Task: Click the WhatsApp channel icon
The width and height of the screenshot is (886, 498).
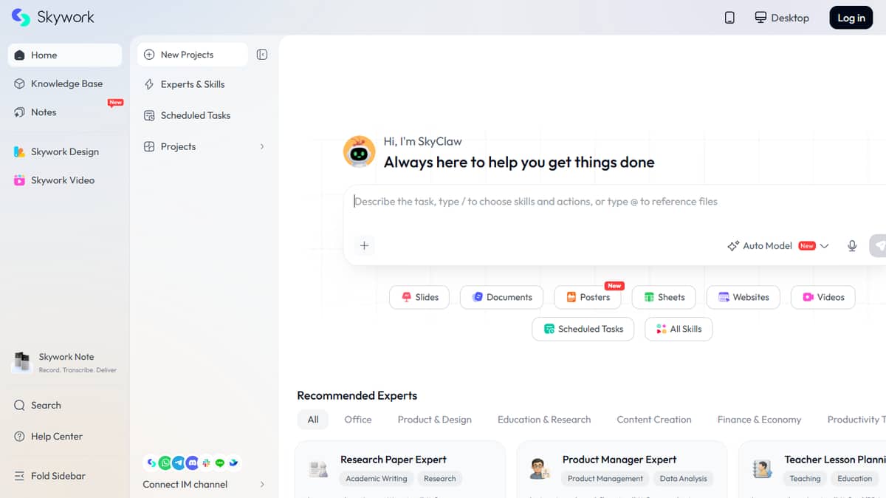Action: pos(165,463)
